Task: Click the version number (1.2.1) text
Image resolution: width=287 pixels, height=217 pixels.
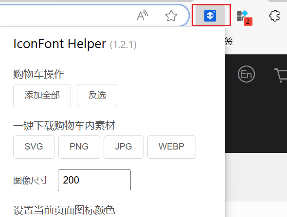Action: [123, 45]
